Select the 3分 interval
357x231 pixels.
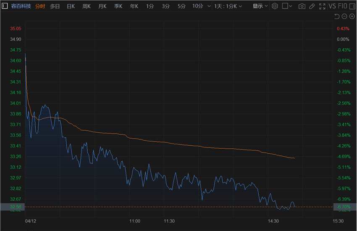tap(165, 6)
